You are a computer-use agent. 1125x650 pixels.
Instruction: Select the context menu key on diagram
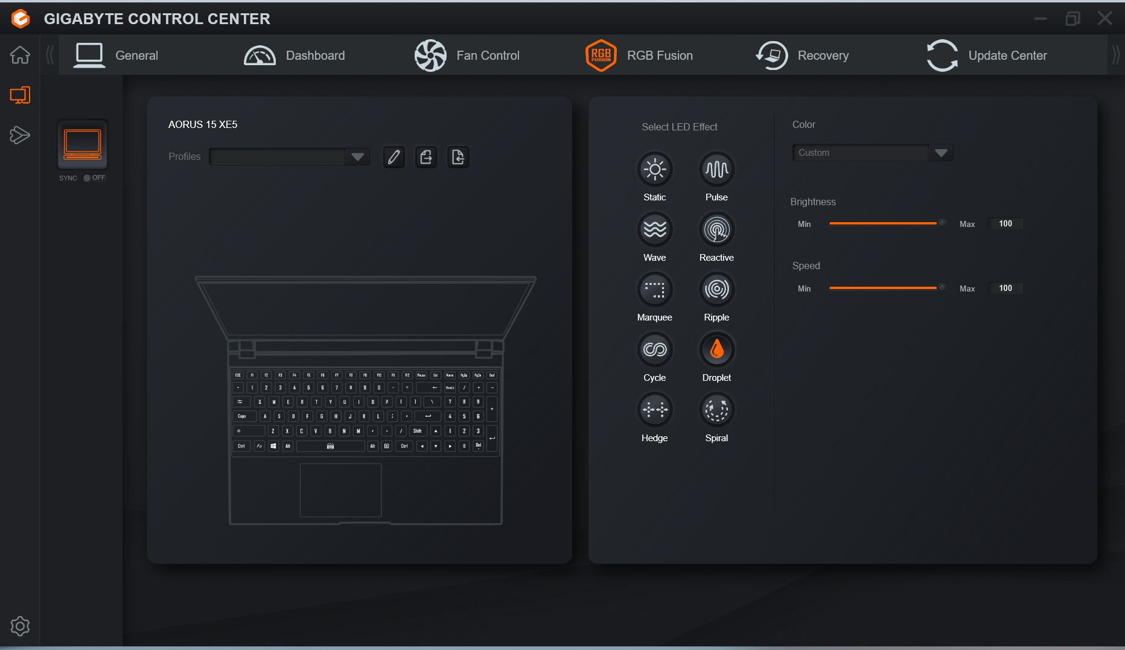[387, 446]
